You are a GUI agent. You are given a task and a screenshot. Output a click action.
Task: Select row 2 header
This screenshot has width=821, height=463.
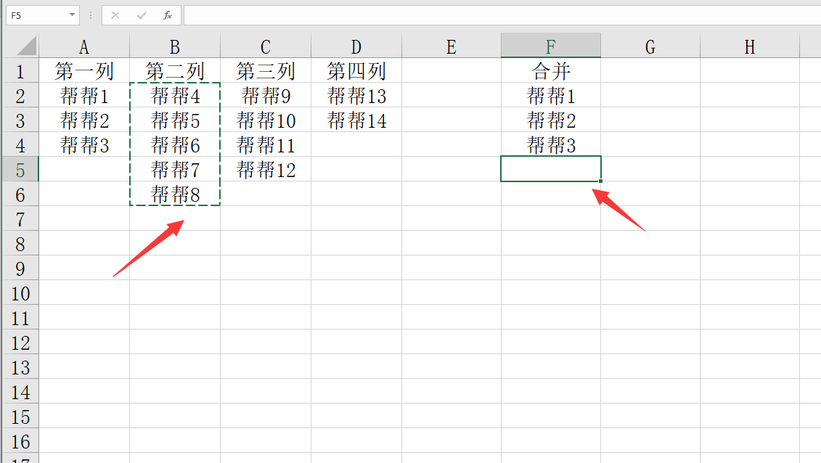[20, 95]
